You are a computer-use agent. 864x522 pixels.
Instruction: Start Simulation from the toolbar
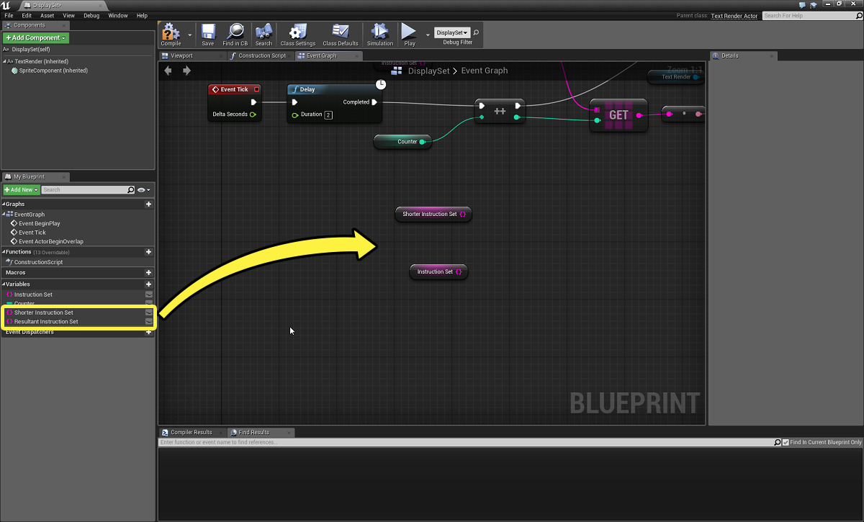[x=379, y=33]
